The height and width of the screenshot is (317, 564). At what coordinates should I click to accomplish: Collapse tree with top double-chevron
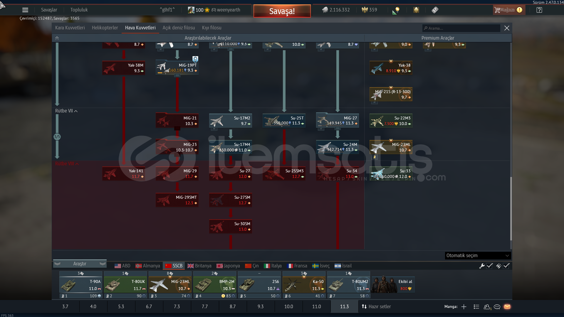click(57, 38)
